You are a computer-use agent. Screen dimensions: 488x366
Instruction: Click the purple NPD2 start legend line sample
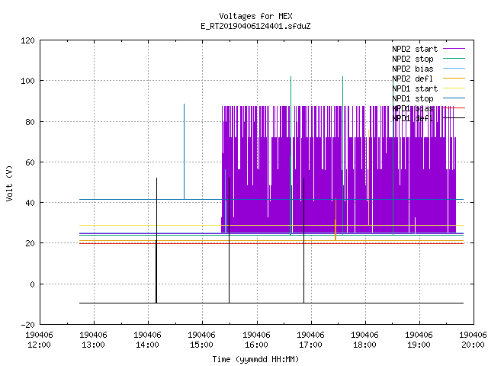pos(454,49)
